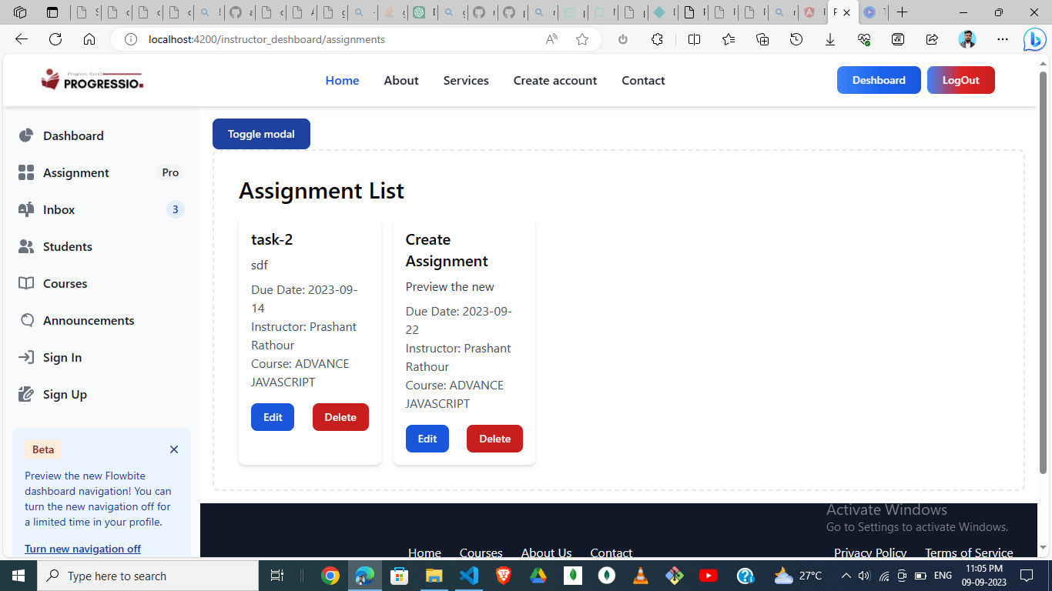
Task: Click the Windows taskbar search box
Action: point(148,576)
